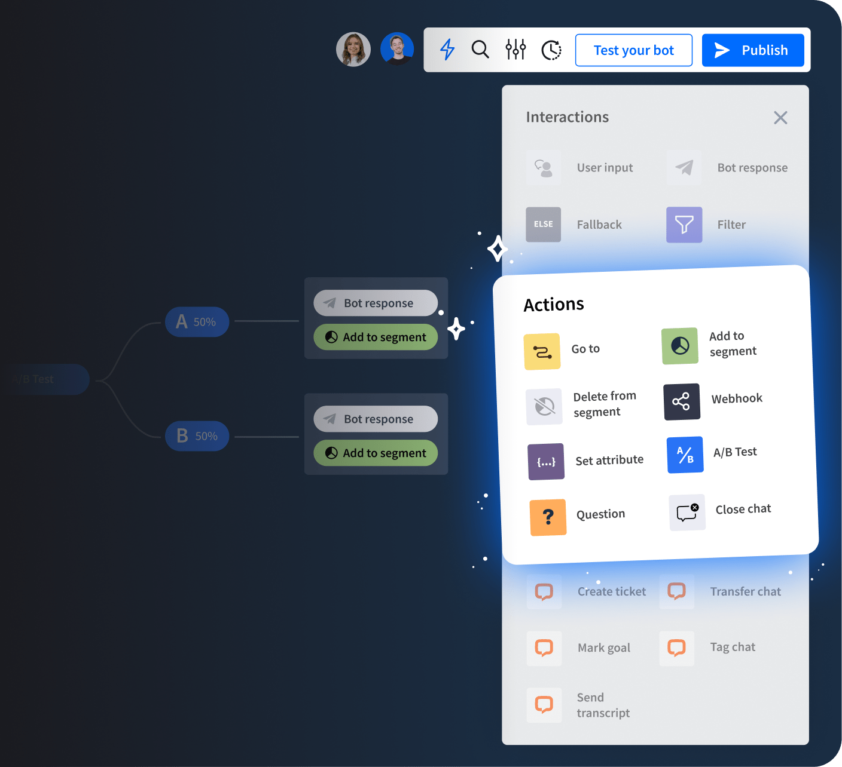Select the Add to segment action icon
This screenshot has width=842, height=767.
679,346
